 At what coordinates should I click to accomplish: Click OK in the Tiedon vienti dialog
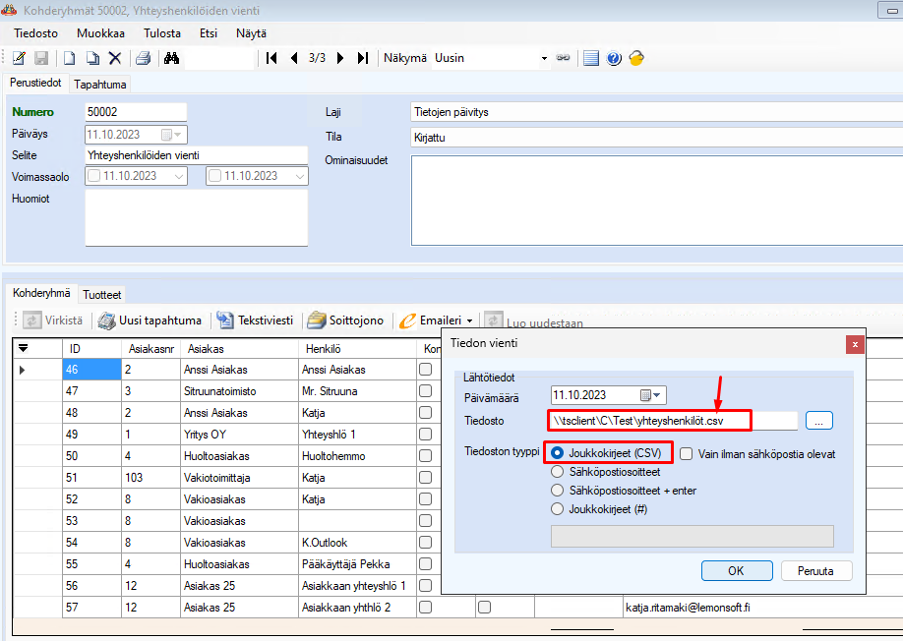[736, 570]
